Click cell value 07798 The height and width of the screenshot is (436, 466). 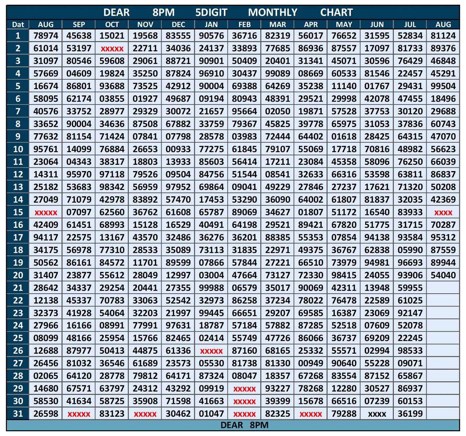[x=178, y=136]
